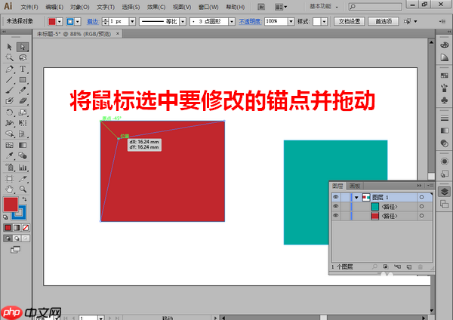Click target circle of red 路径
The height and width of the screenshot is (320, 453).
[x=421, y=216]
